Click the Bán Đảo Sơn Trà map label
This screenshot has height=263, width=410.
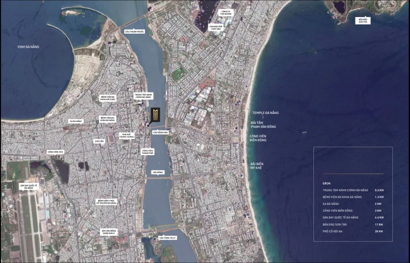(363, 21)
